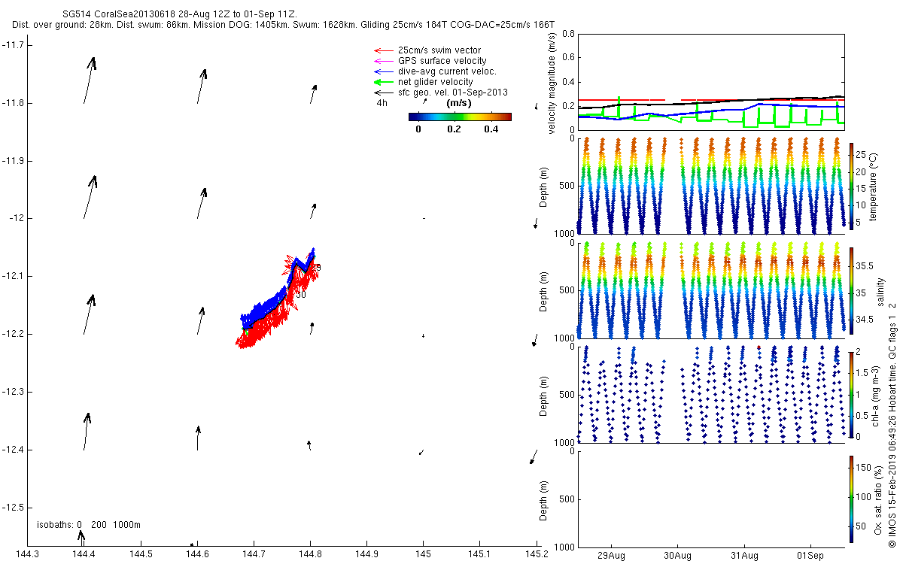
Task: Click the red 25cm/s swim vector legend arrow
Action: point(384,50)
